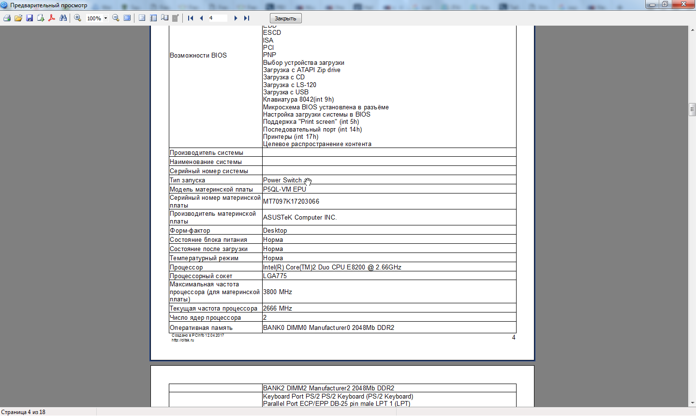Click the Export report icon
This screenshot has width=696, height=416.
(41, 18)
